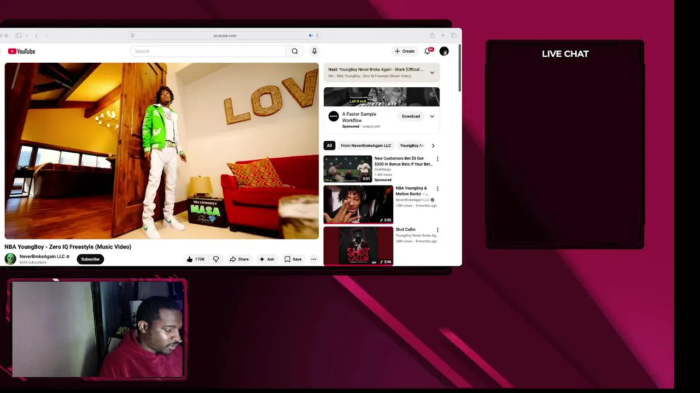Screen dimensions: 700x393
Task: Click the LIVE CHAT panel header
Action: click(565, 53)
